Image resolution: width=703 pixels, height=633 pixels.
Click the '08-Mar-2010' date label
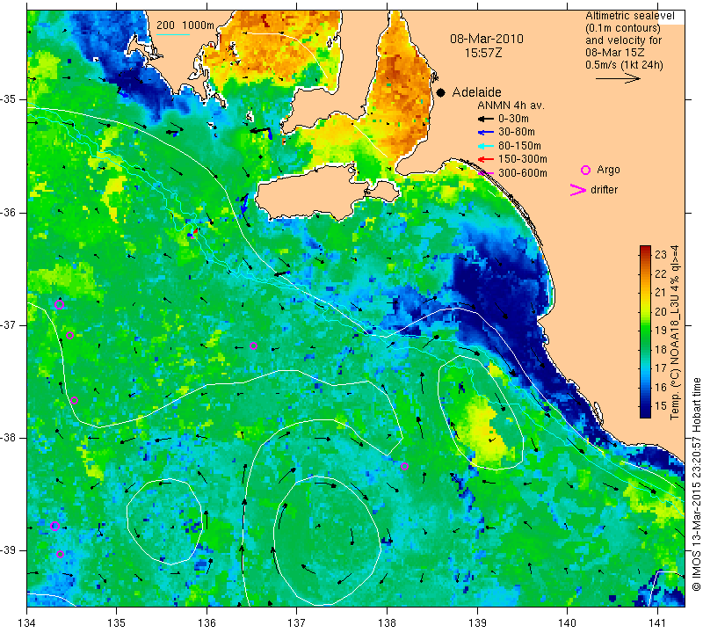[x=487, y=39]
